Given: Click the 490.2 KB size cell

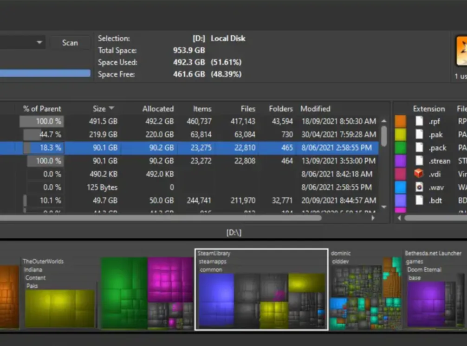Looking at the screenshot, I should pyautogui.click(x=103, y=174).
